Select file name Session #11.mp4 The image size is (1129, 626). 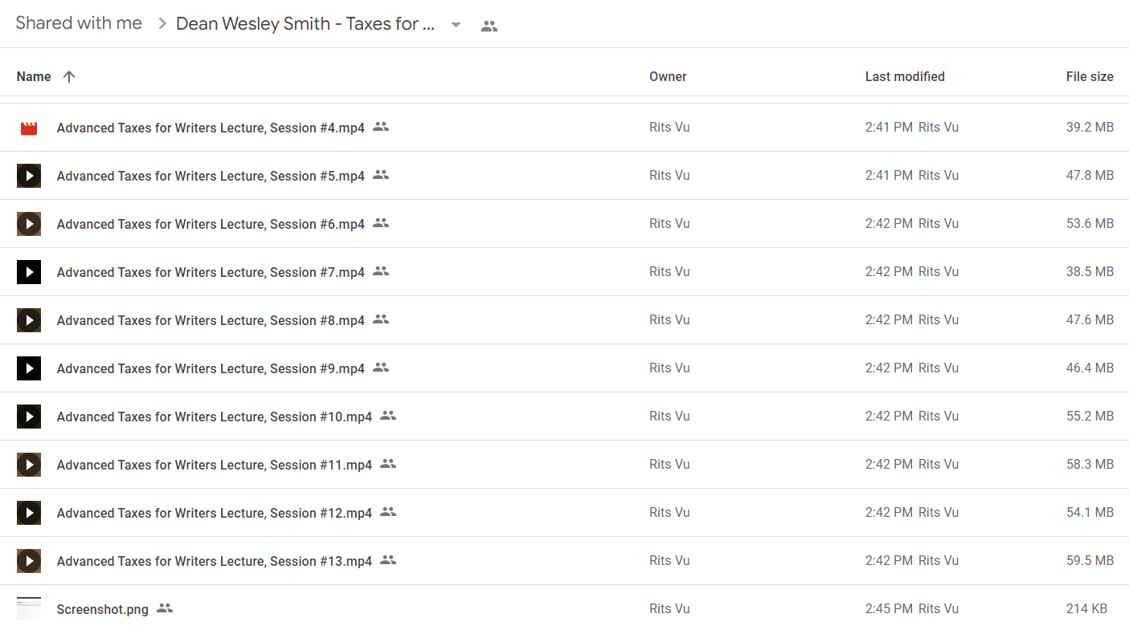point(215,465)
